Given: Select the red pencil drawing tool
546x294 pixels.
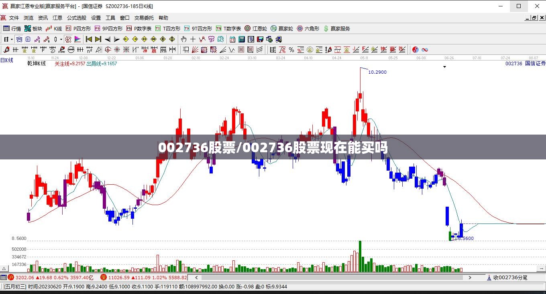Looking at the screenshot, I should pos(6,50).
